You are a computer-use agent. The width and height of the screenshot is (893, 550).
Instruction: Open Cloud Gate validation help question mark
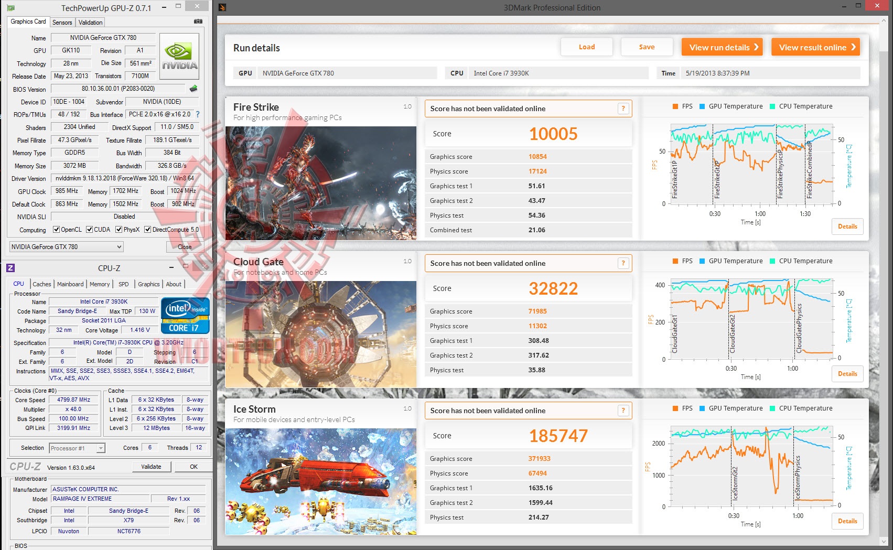point(623,263)
